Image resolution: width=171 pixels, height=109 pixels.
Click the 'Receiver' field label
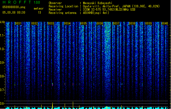tap(55, 10)
